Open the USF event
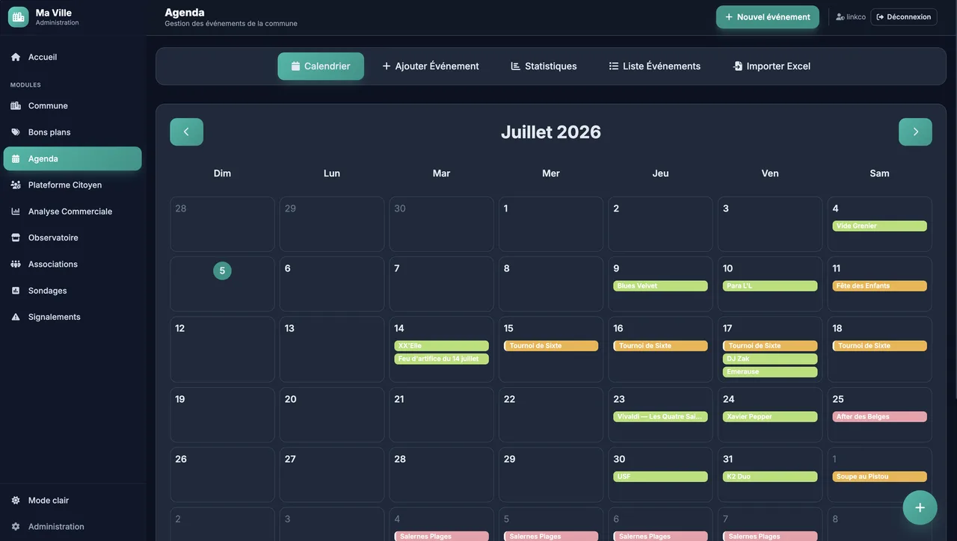The image size is (957, 541). pos(660,477)
